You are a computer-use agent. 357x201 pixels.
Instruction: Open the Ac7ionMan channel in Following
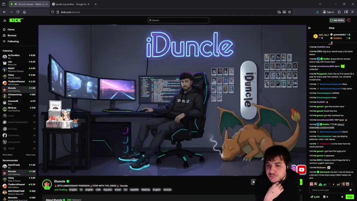coord(19,56)
